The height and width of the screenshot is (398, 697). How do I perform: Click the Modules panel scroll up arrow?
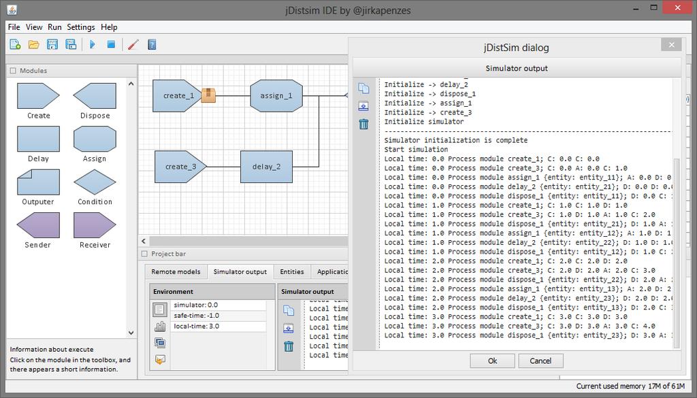[x=131, y=84]
